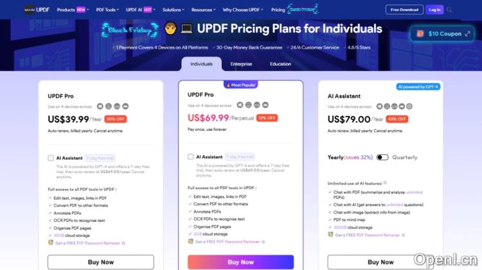Click info icon beside perpetual plan's Password Remover
This screenshot has width=482, height=270.
263,242
